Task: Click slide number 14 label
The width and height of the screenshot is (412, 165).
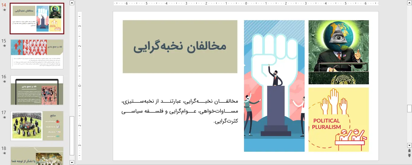Action: [4, 5]
